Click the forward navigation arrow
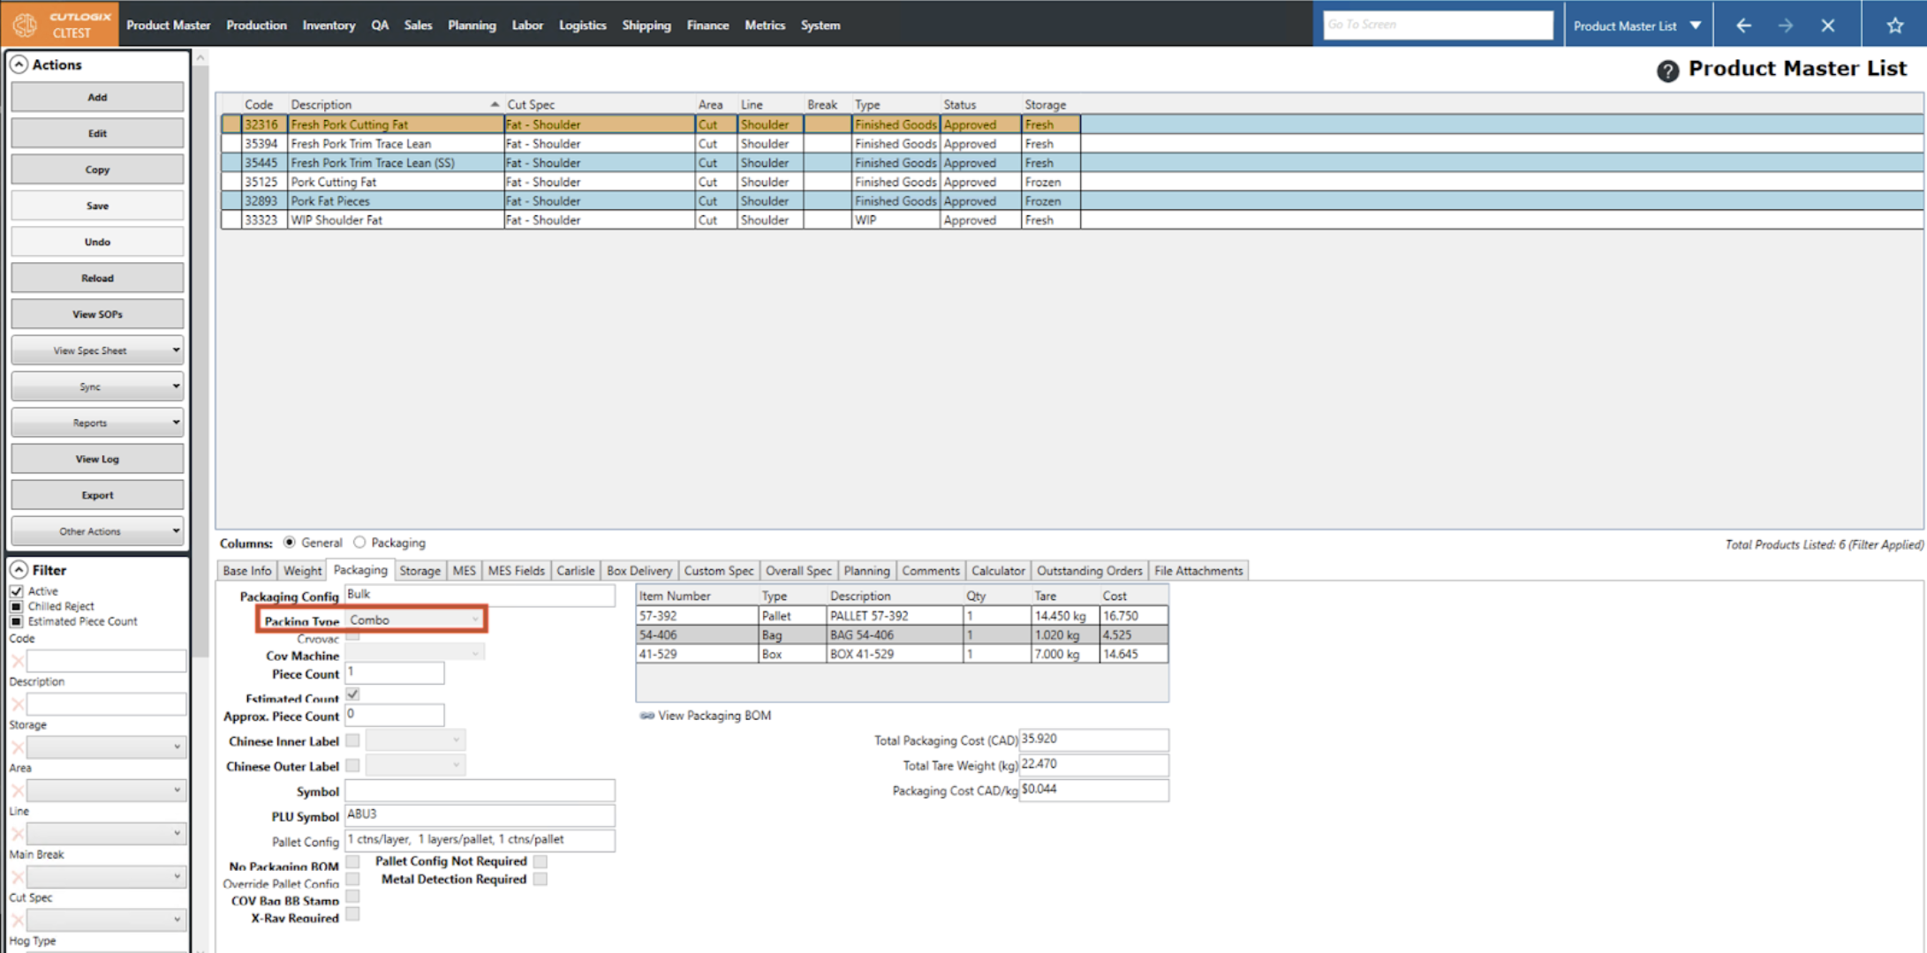This screenshot has width=1927, height=953. [1785, 26]
